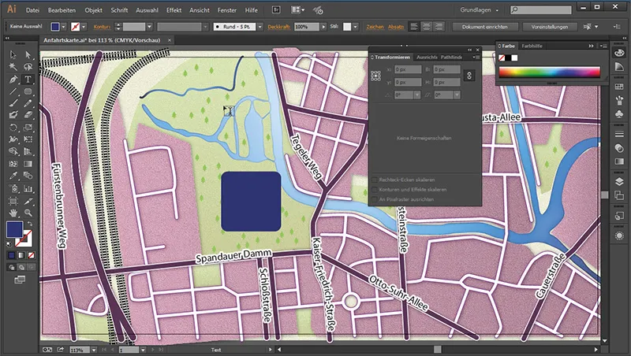The height and width of the screenshot is (356, 631).
Task: Open the Grundlagen workspace switcher
Action: pos(480,9)
